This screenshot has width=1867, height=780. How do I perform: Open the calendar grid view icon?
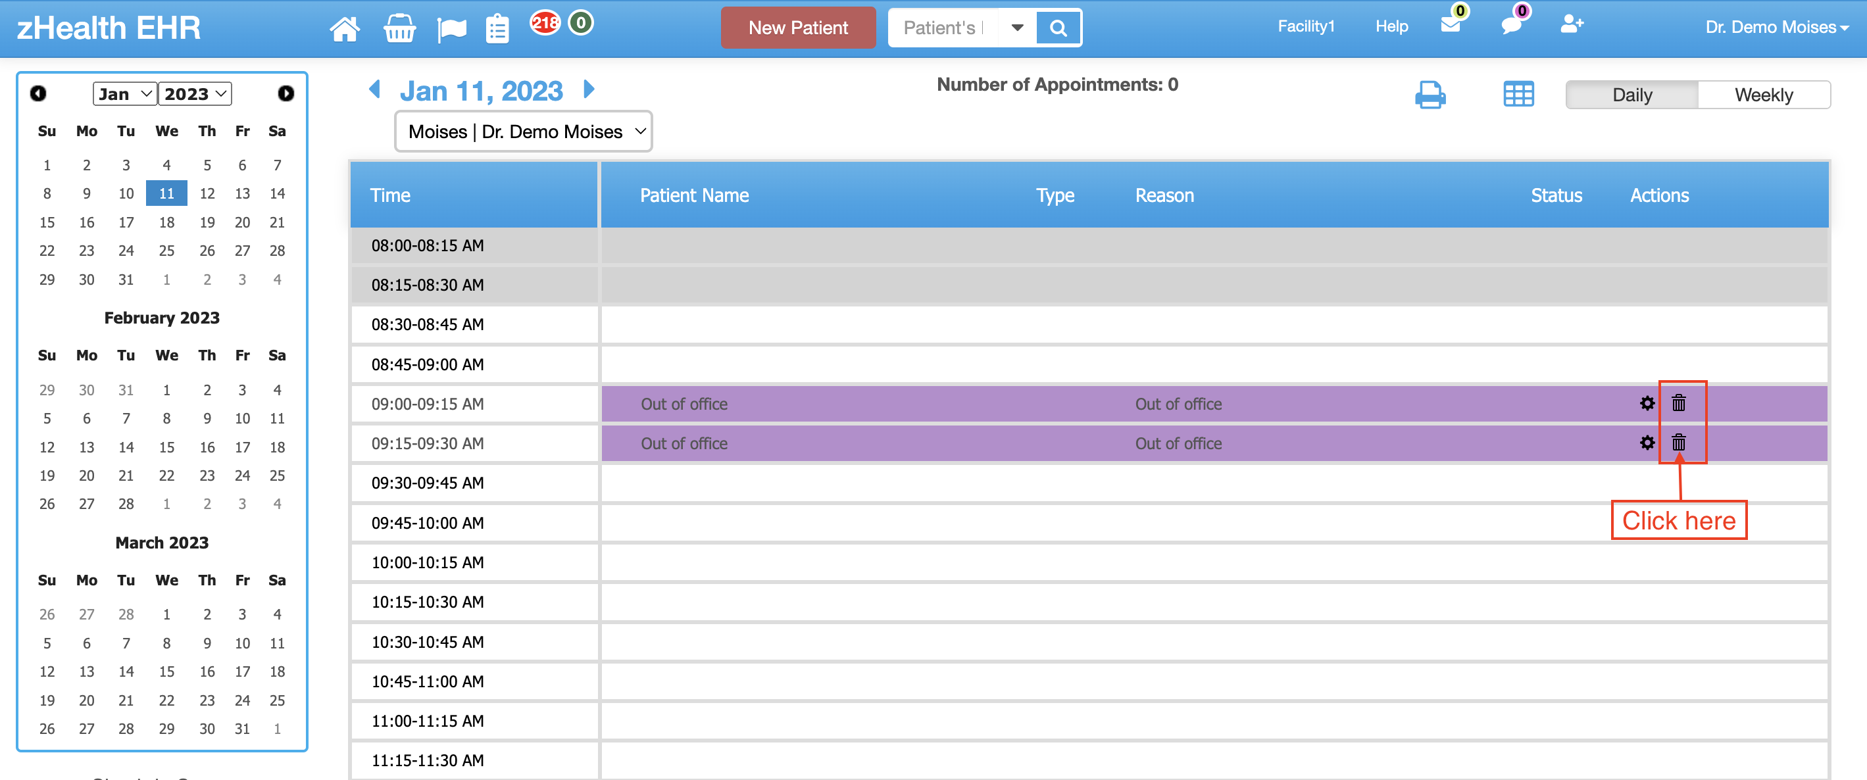pyautogui.click(x=1519, y=94)
